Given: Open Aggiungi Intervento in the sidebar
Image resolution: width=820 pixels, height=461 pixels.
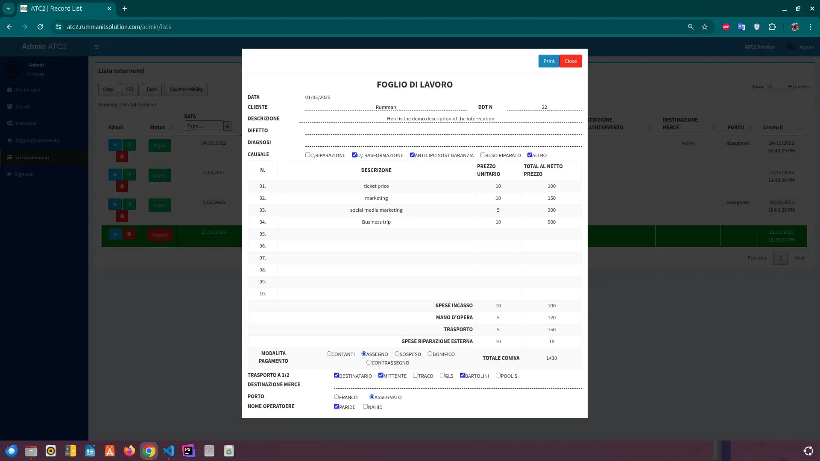Looking at the screenshot, I should pyautogui.click(x=37, y=140).
